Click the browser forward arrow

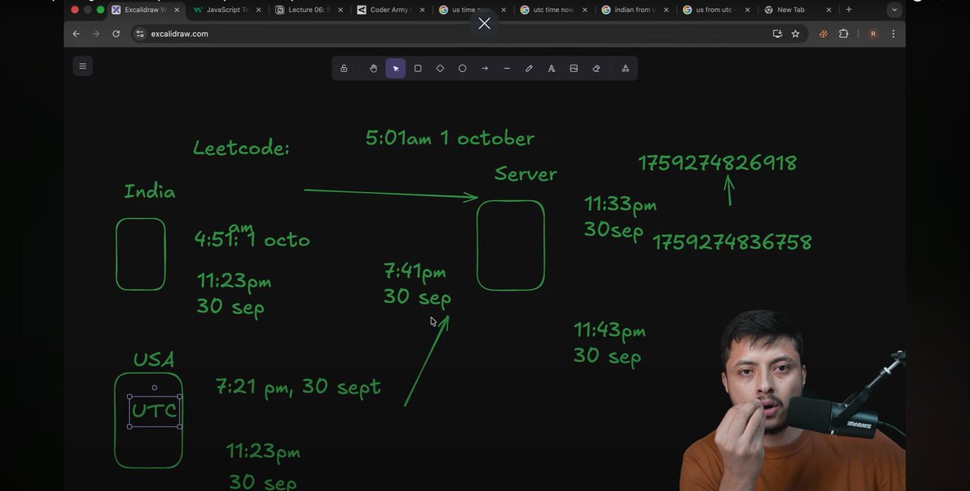96,34
